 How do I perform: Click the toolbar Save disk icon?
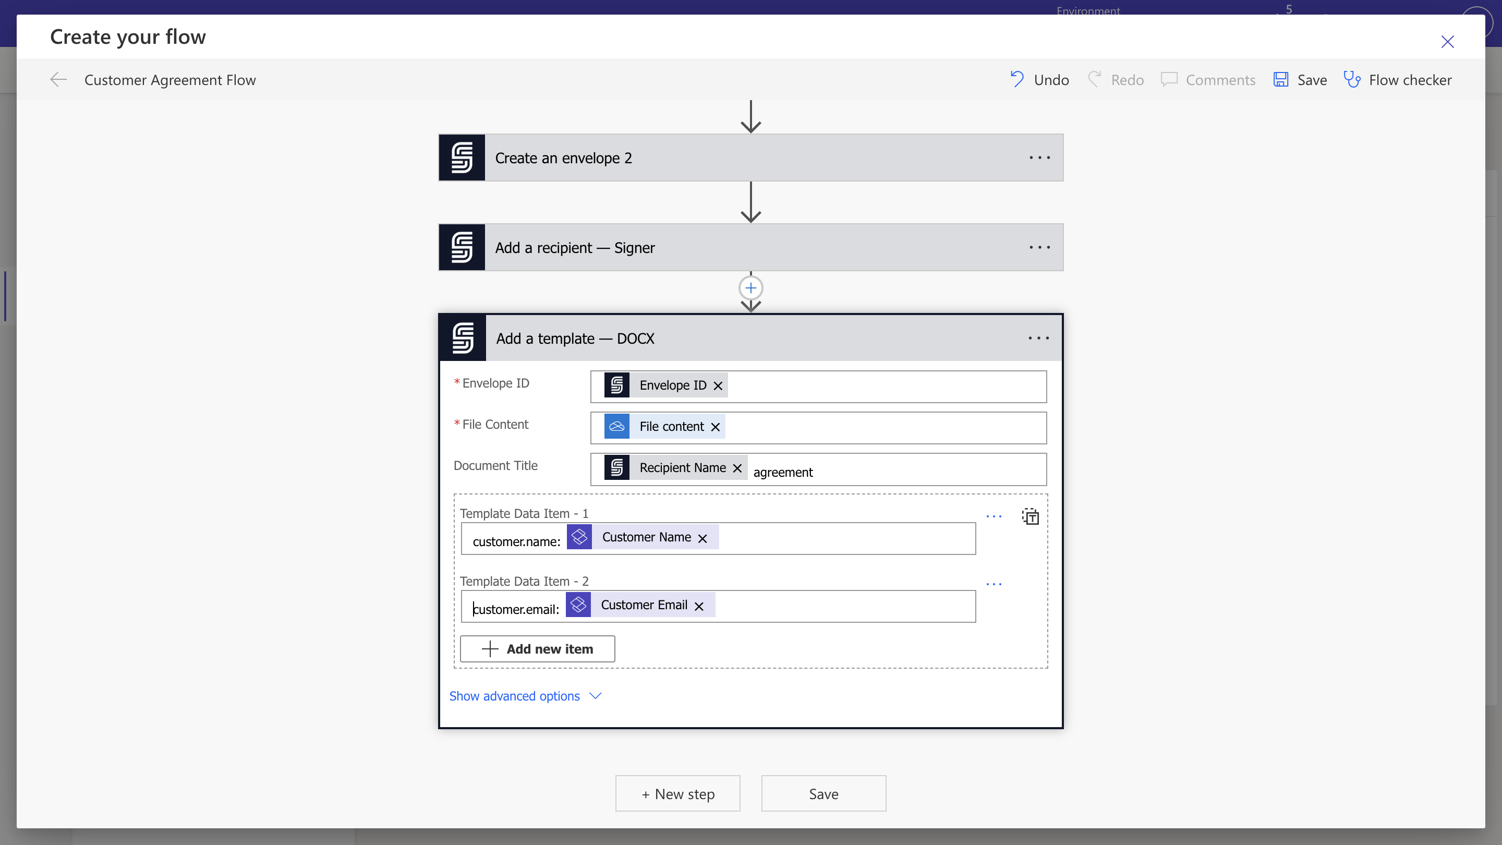pyautogui.click(x=1280, y=79)
